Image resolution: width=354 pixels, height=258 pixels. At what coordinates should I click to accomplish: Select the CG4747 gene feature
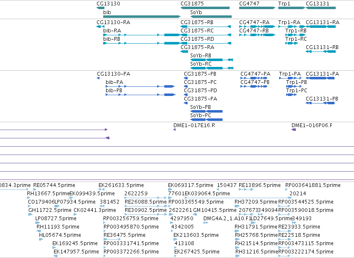(257, 8)
